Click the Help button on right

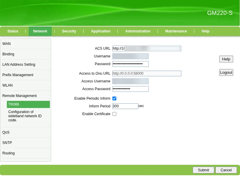(226, 59)
